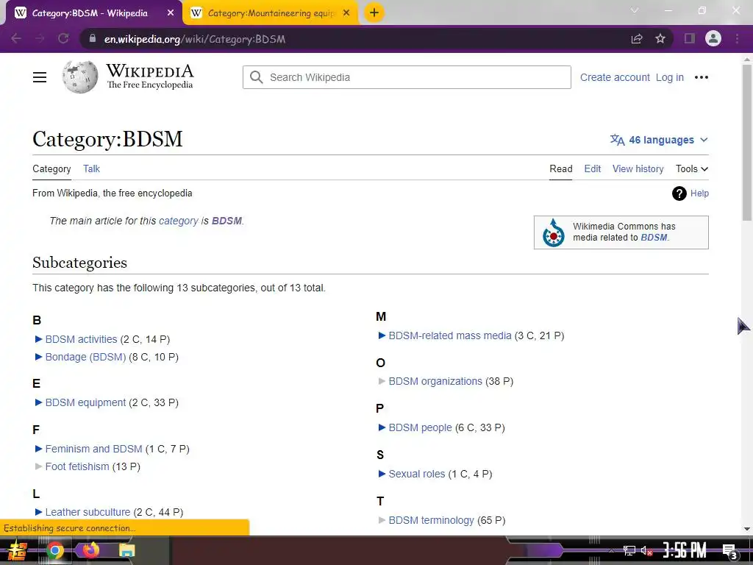Image resolution: width=753 pixels, height=565 pixels.
Task: Click the 3:56 PM taskbar clock
Action: [685, 550]
